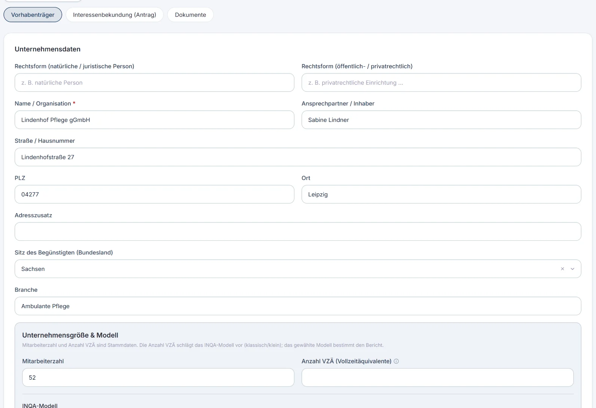Viewport: 596px width, 408px height.
Task: Go to the Dokumente tab
Action: 190,15
